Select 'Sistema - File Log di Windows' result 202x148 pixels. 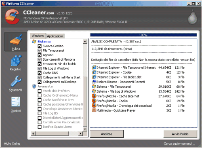138,91
